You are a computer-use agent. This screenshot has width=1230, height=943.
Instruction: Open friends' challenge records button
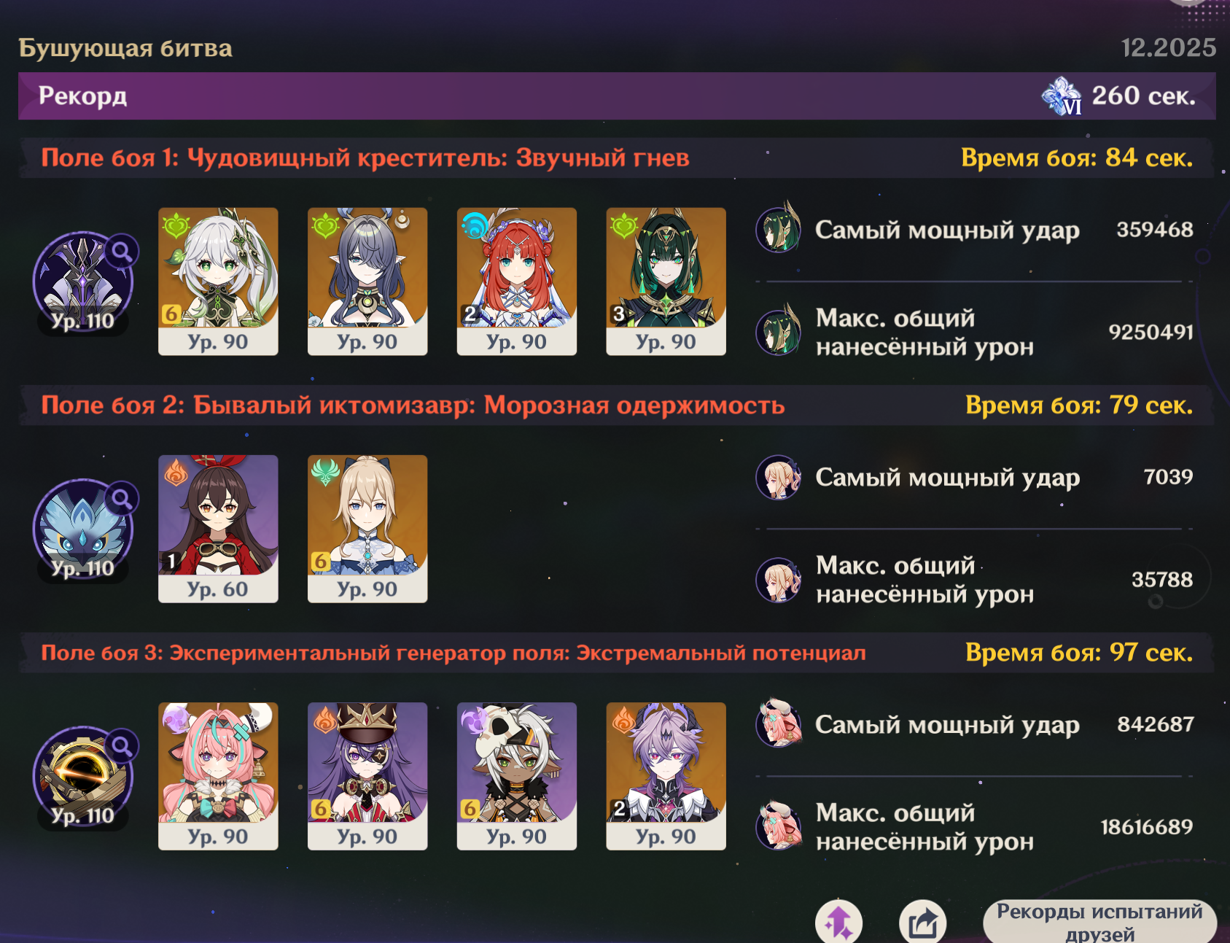pos(1099,922)
